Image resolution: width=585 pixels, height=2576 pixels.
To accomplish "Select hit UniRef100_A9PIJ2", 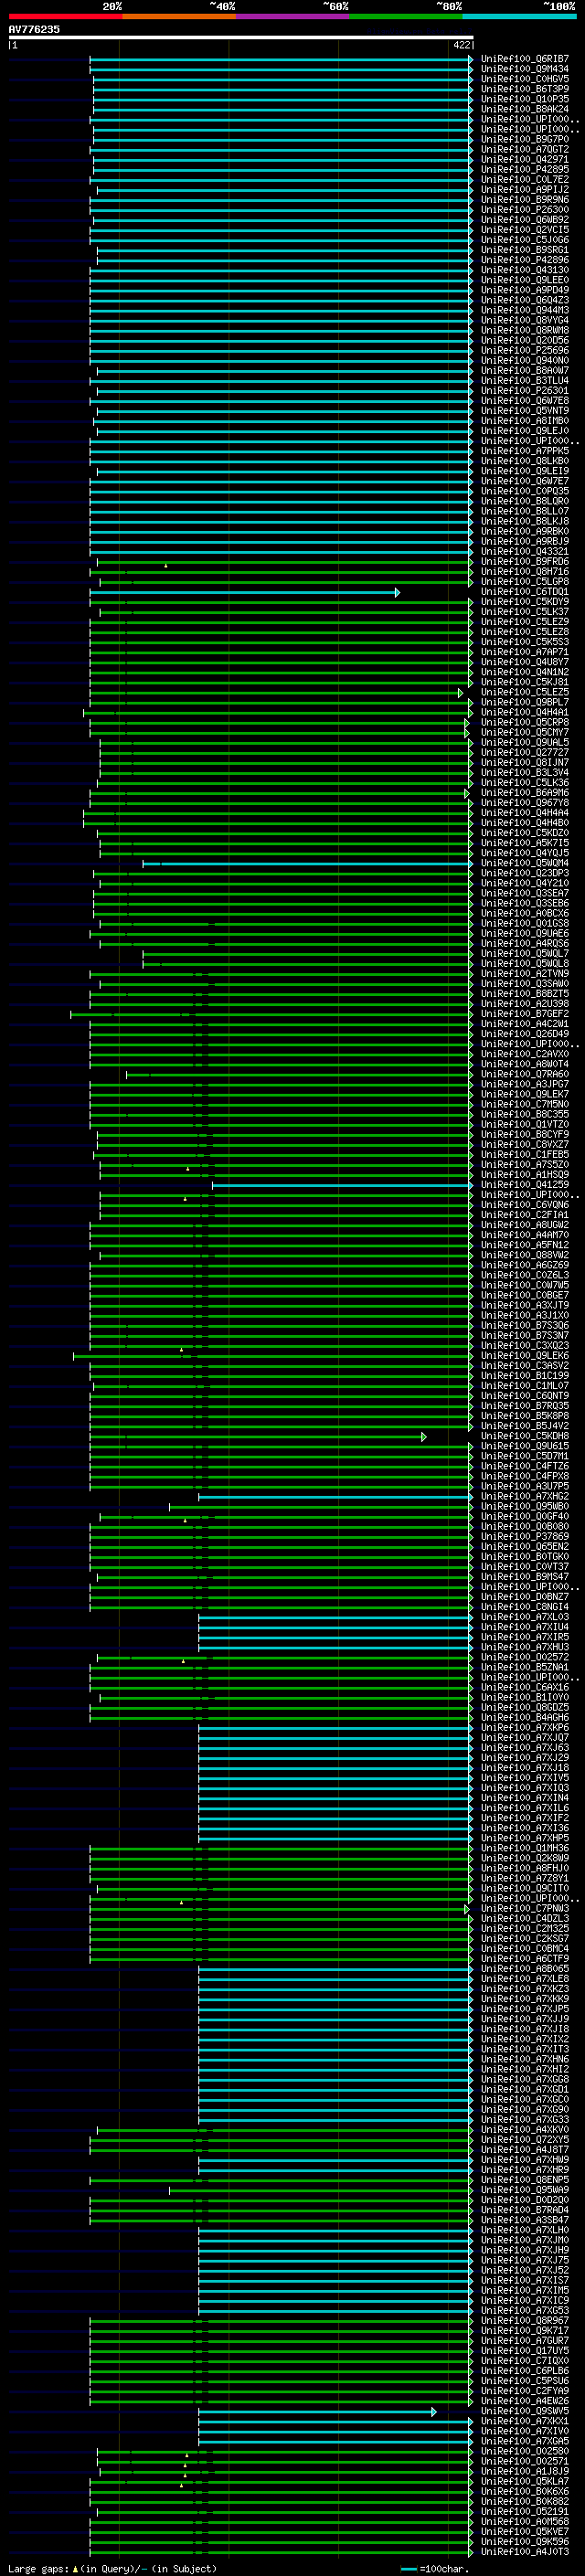I will tap(525, 190).
